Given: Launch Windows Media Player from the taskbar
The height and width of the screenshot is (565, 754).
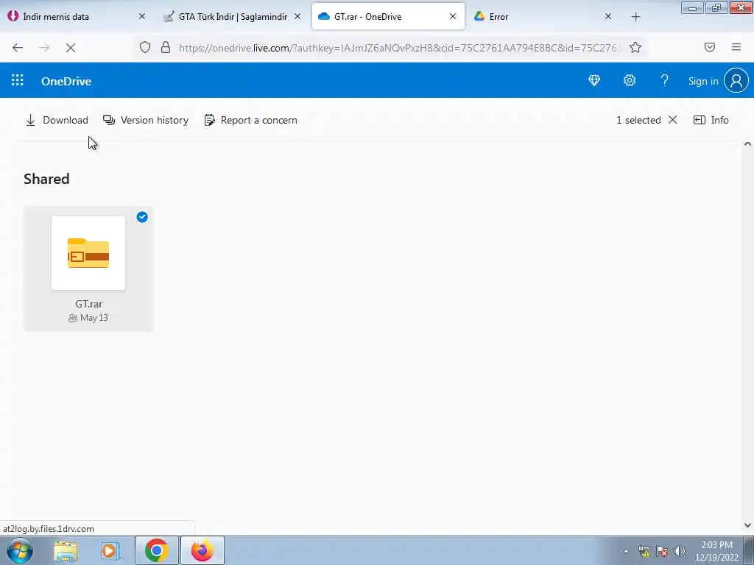Looking at the screenshot, I should [x=110, y=551].
